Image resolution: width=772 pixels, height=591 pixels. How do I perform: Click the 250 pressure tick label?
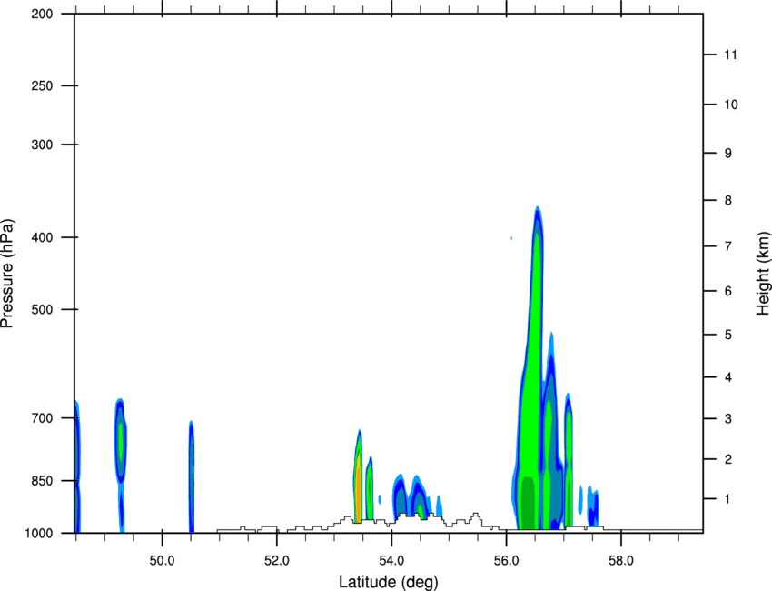click(42, 85)
